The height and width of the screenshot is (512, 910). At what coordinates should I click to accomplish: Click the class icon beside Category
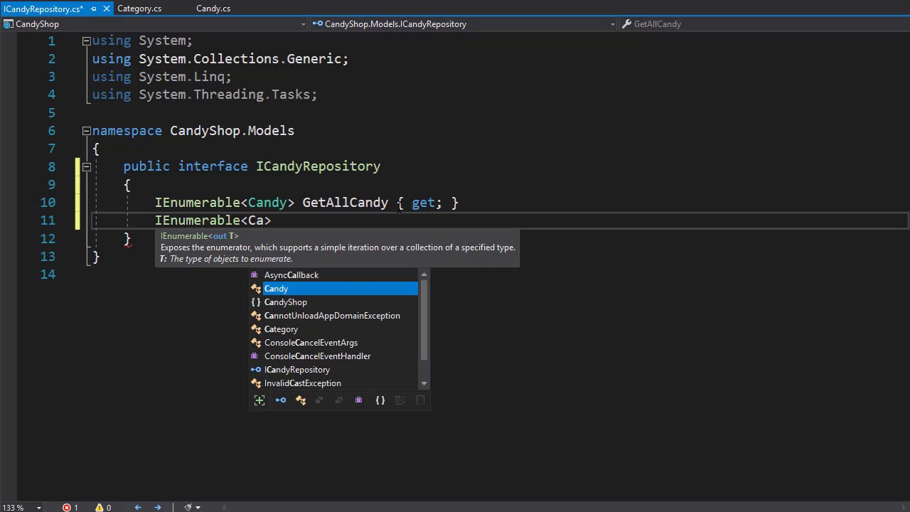[256, 329]
